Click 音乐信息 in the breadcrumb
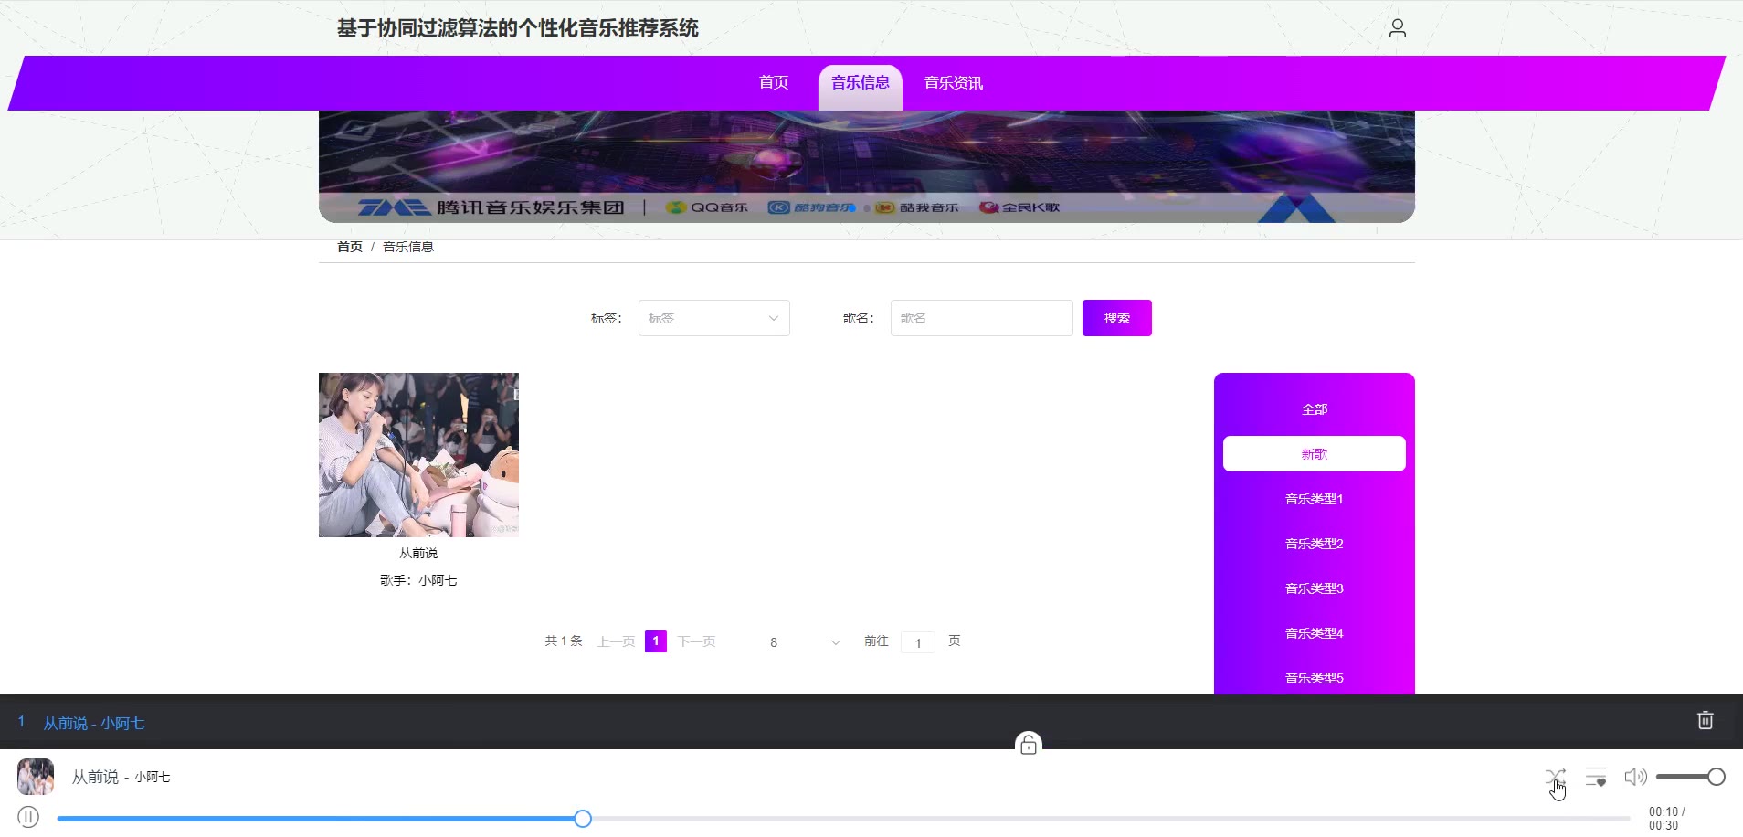 click(408, 247)
